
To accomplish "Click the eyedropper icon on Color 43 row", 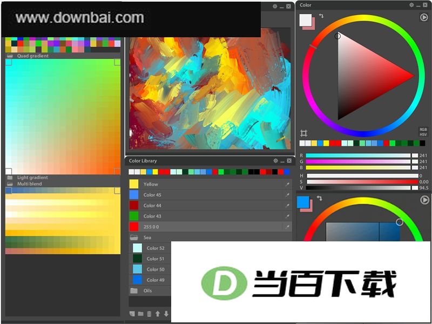I will 287,217.
